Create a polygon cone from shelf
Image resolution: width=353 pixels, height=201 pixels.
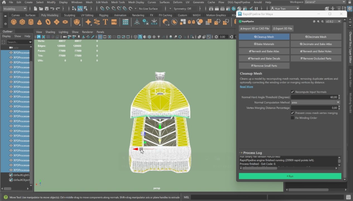(x=39, y=22)
